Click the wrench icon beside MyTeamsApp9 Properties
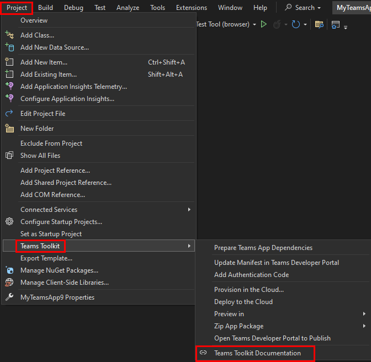Image resolution: width=371 pixels, height=362 pixels. click(9, 297)
